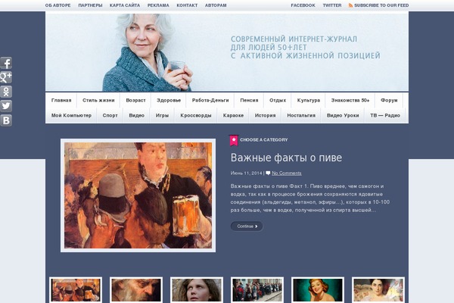Image resolution: width=454 pixels, height=303 pixels.
Task: Open the Культура menu item
Action: [309, 100]
